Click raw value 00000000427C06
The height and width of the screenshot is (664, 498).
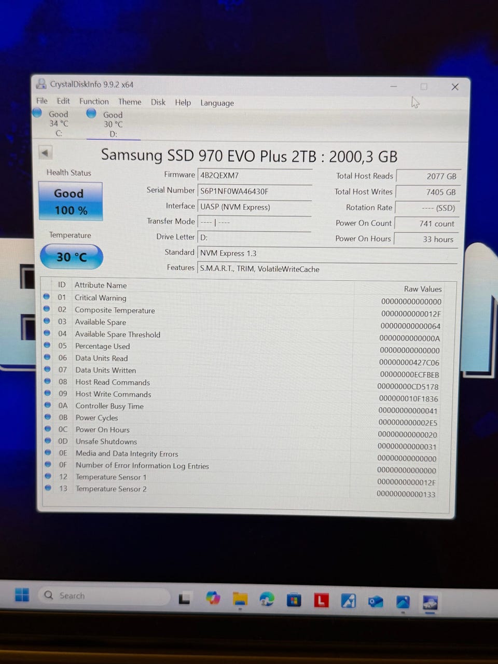click(x=409, y=362)
